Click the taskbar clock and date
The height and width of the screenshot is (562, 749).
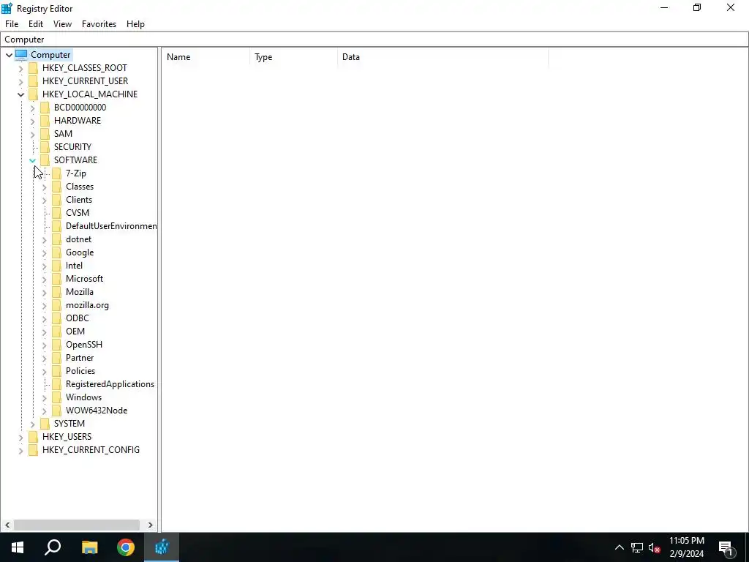pos(686,547)
